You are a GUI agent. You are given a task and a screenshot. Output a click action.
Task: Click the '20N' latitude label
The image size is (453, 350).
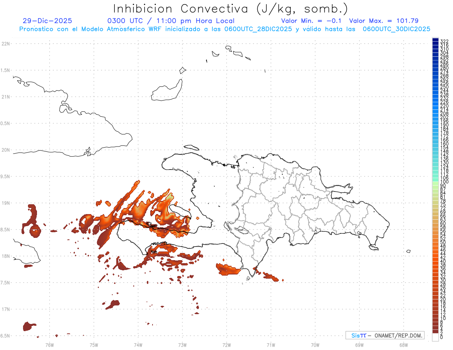(5, 150)
